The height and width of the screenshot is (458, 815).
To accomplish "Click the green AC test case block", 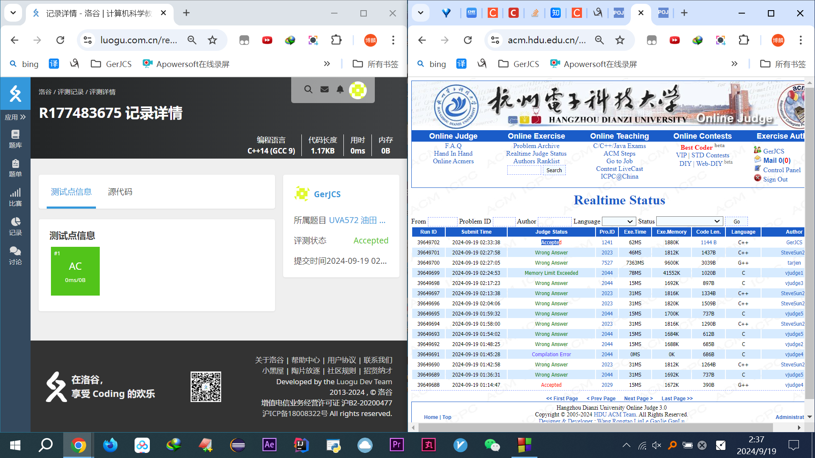I will pos(75,271).
